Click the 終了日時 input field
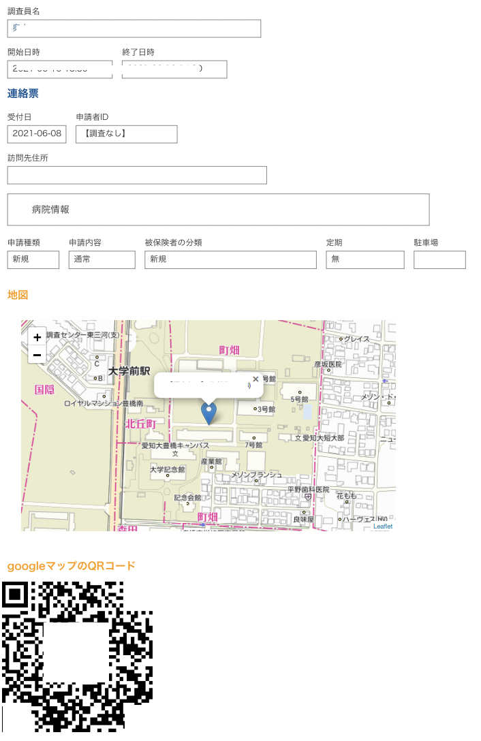Screen dimensions: 481x741 [x=174, y=69]
